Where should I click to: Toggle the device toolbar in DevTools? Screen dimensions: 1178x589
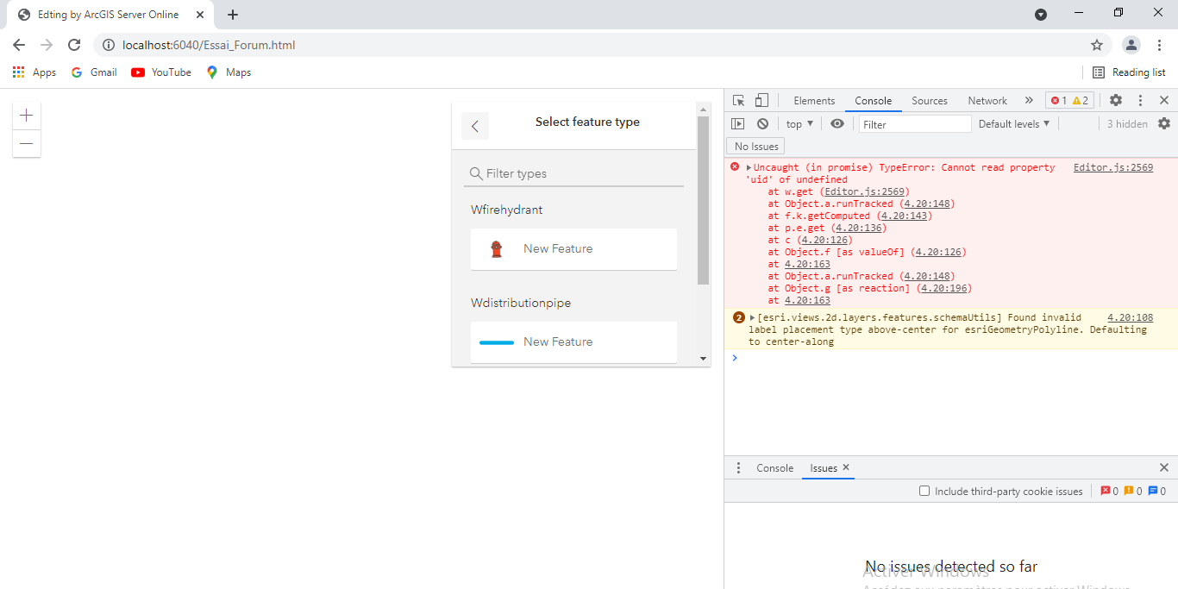click(761, 101)
